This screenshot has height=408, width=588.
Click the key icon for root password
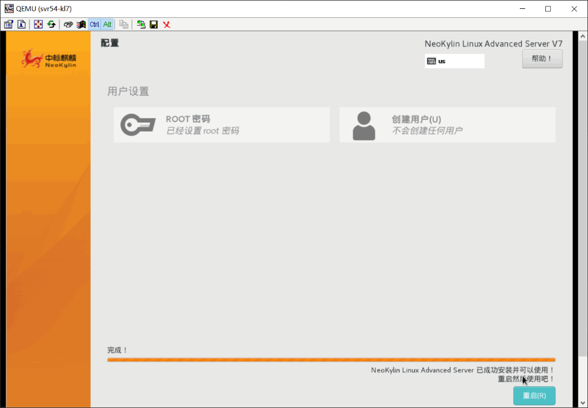(138, 125)
